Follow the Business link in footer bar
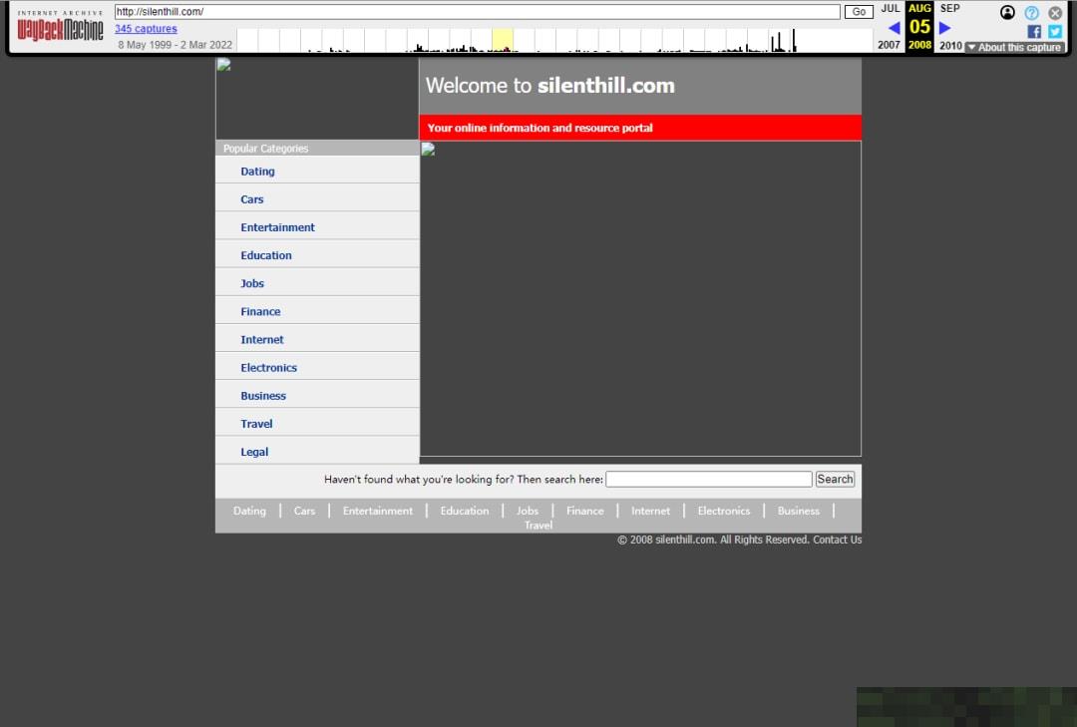The width and height of the screenshot is (1077, 727). pyautogui.click(x=798, y=511)
